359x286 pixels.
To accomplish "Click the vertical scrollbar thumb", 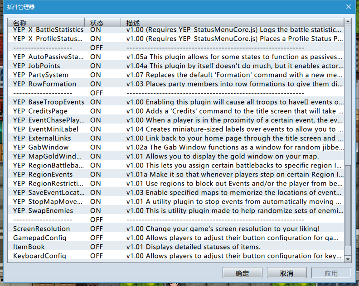I will pyautogui.click(x=348, y=206).
